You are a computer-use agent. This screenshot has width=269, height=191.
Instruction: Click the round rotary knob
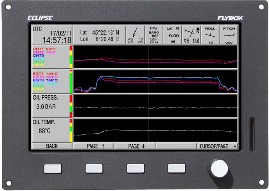pyautogui.click(x=220, y=169)
